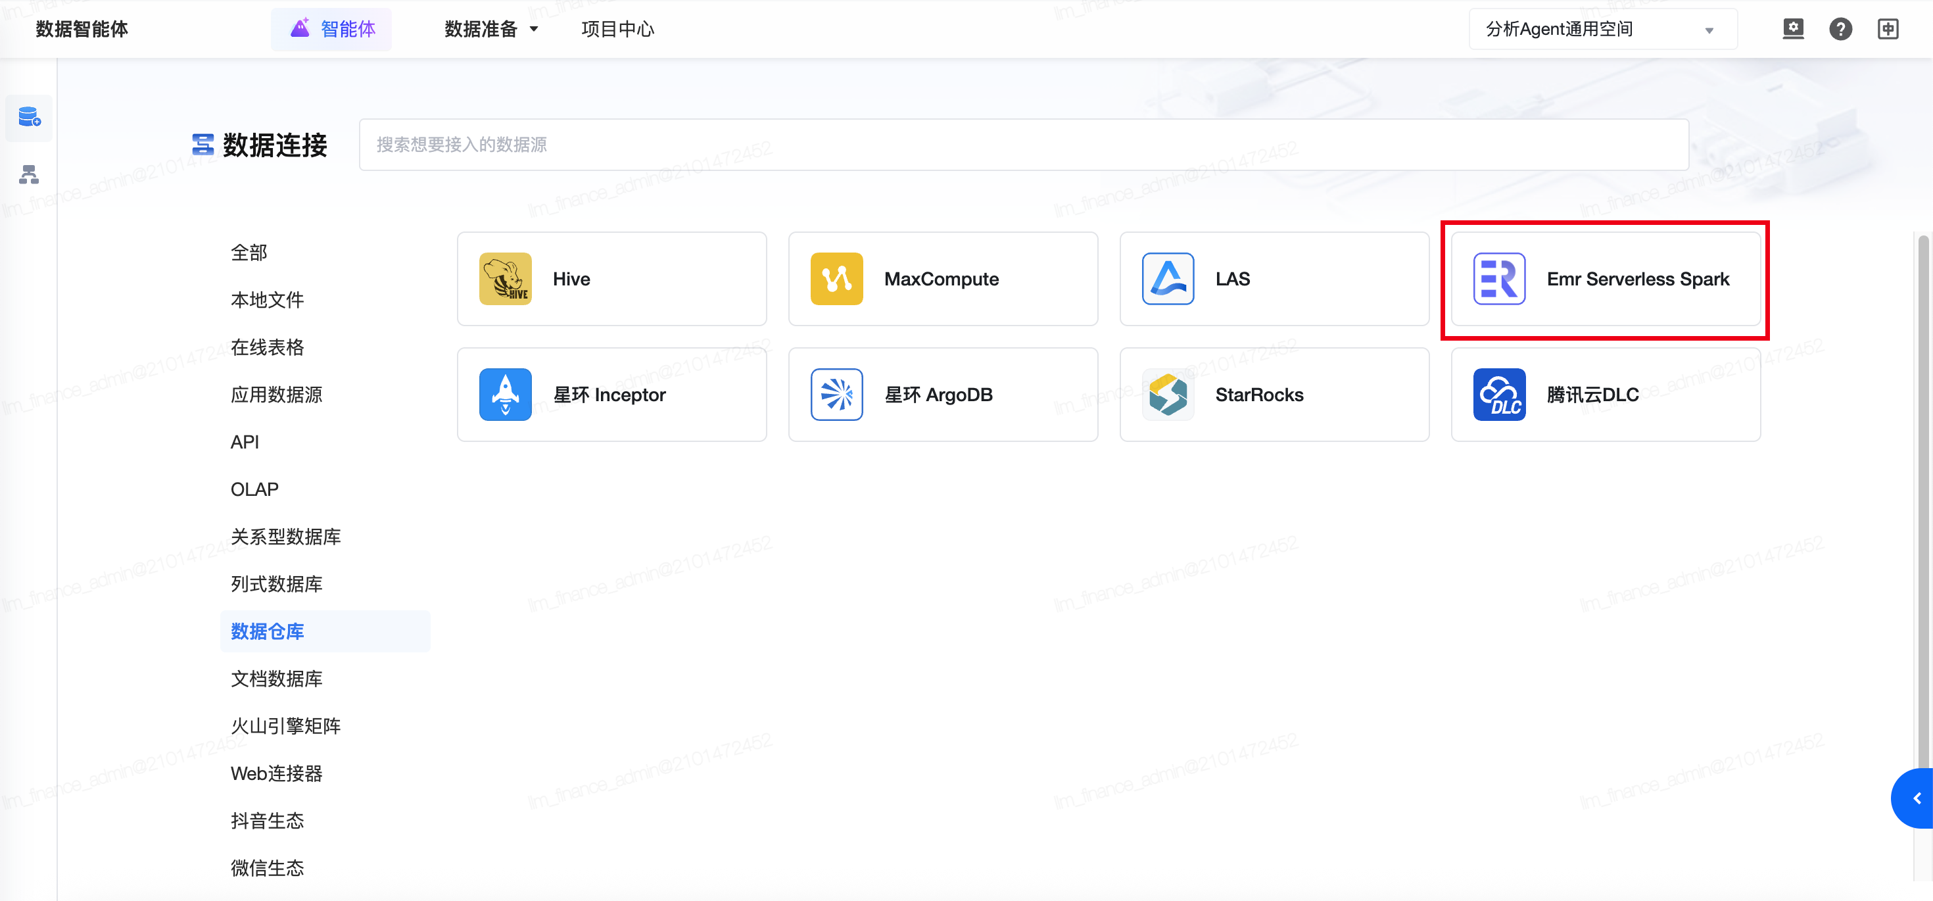Select the 抖音生态 category
This screenshot has height=901, width=1933.
267,821
